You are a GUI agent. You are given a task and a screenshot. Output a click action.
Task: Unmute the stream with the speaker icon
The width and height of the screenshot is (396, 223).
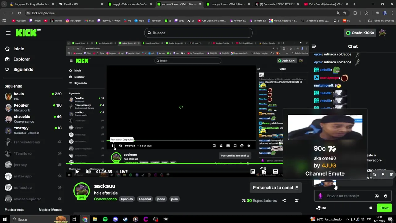click(88, 172)
